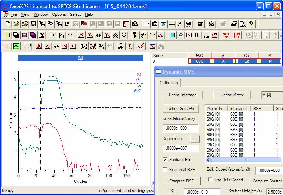Click the BG-SUB subtract background icon
Screen dimensions: 283x195
click(x=206, y=35)
